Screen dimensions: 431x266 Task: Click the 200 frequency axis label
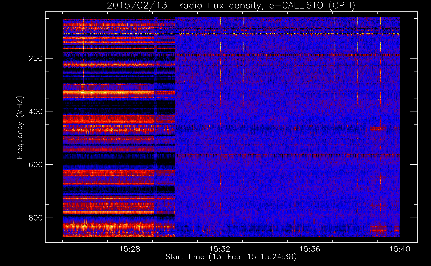click(x=35, y=58)
